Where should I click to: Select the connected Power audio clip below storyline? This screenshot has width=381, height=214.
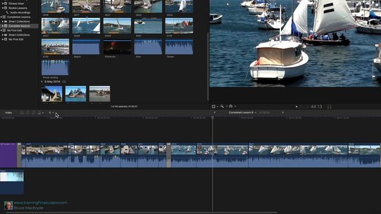point(12,182)
